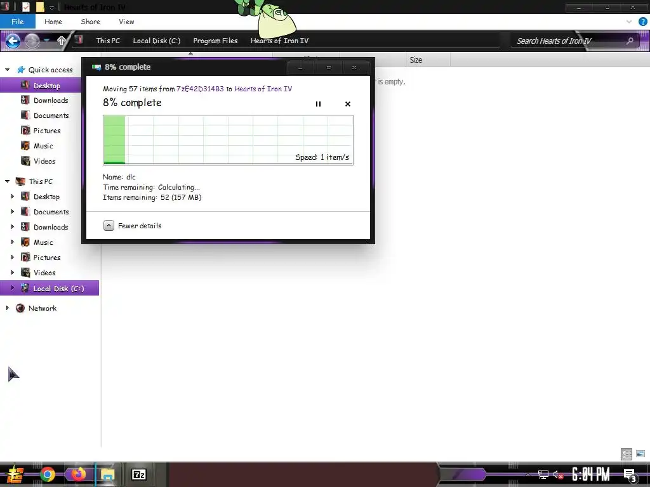Select Downloads under Quick access

(51, 100)
